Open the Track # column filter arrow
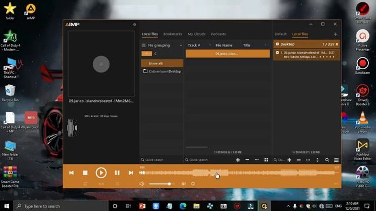 tap(210, 45)
